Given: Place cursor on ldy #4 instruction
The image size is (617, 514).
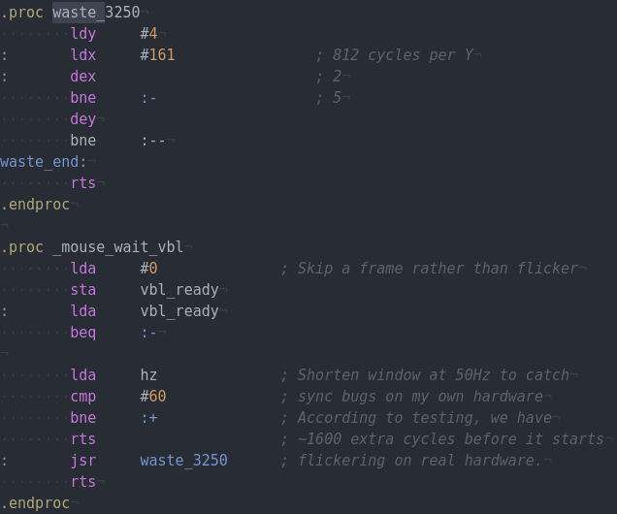Looking at the screenshot, I should coord(114,33).
